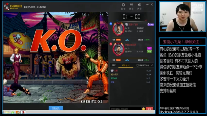Click the breadcrumb 拳皇97>电信一区>17号桌
The image size is (207, 116).
35,7
